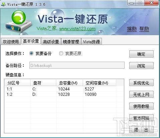Minimize the Vista一键还原 window
Viewport: 160px width, 138px height.
click(132, 3)
